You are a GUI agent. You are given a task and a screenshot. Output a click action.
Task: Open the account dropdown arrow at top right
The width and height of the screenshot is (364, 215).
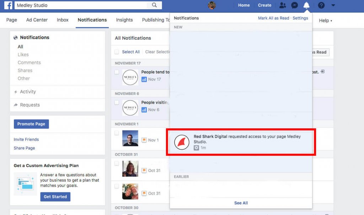[x=333, y=5]
